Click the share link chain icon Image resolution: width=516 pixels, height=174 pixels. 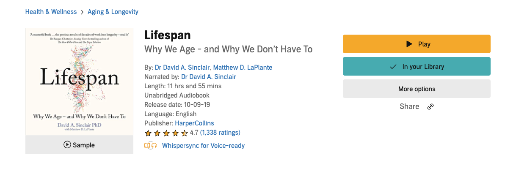(x=430, y=106)
